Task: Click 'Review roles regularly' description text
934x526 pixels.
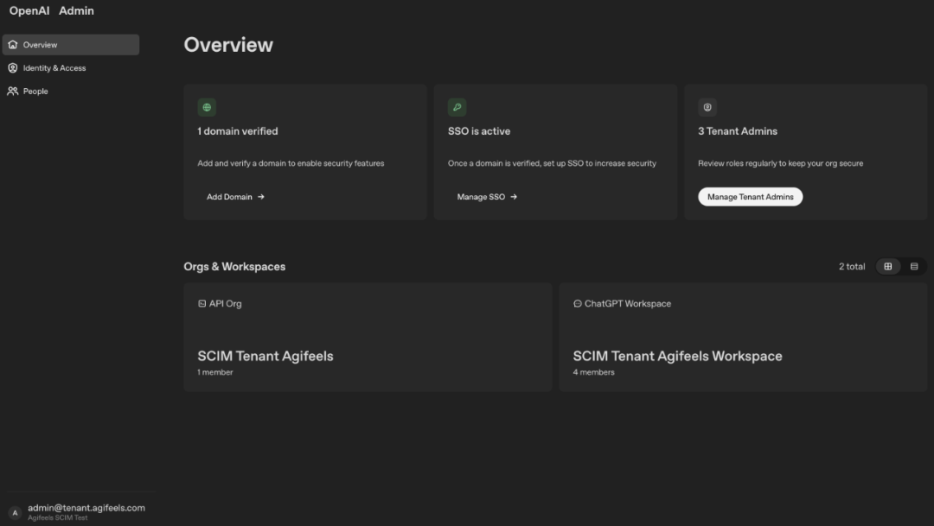Action: point(780,163)
